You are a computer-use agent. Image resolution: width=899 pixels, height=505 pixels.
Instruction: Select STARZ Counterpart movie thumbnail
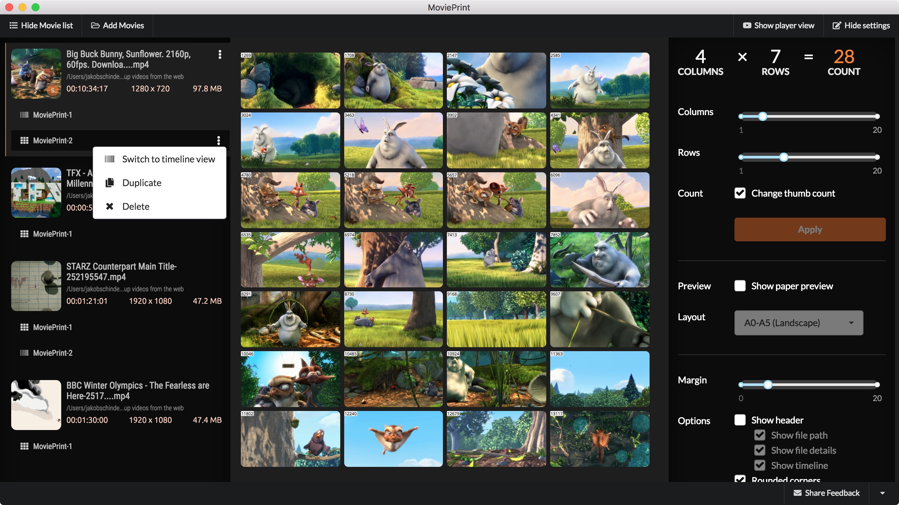pos(36,286)
